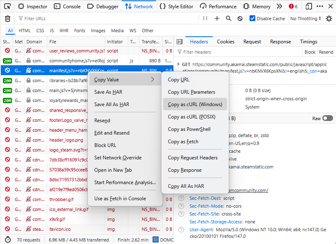Image resolution: width=336 pixels, height=244 pixels.
Task: Choose Copy as cURL (POSIX)
Action: coord(195,117)
